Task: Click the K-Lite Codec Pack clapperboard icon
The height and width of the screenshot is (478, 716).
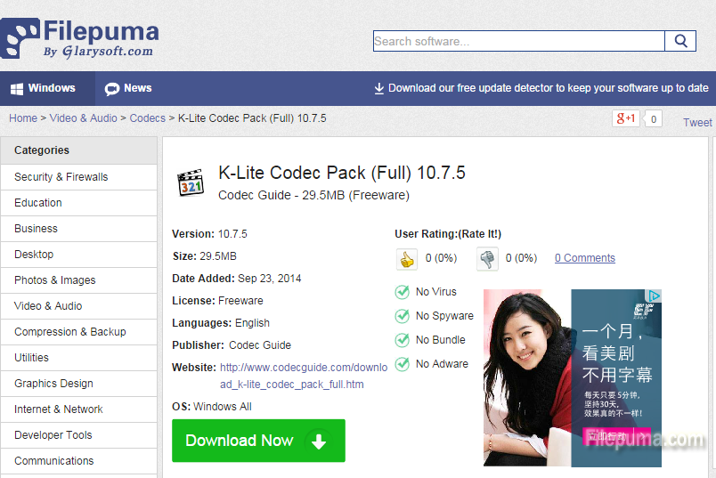Action: (191, 182)
